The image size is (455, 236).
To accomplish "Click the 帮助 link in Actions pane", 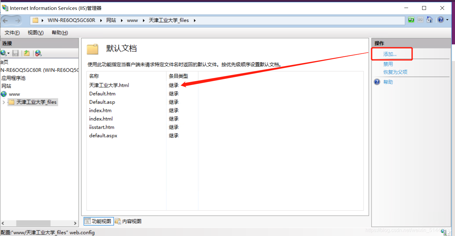I will pyautogui.click(x=388, y=82).
